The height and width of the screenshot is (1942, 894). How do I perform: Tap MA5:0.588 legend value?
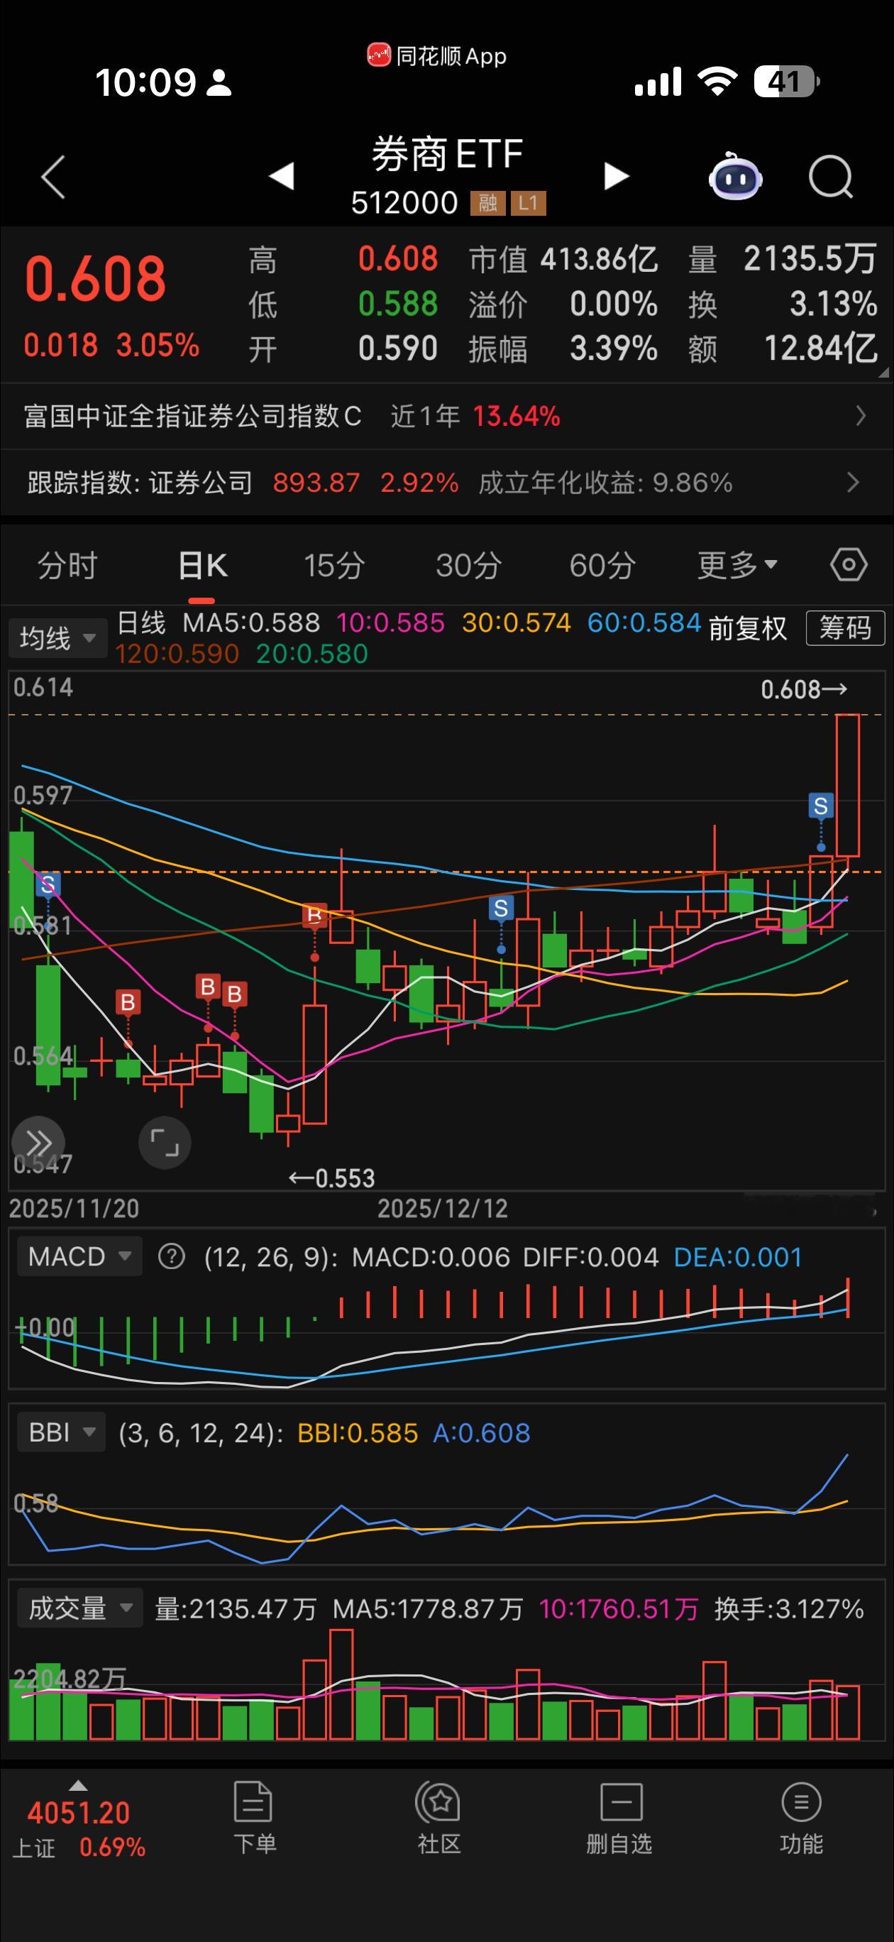[x=251, y=622]
